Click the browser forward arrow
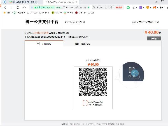This screenshot has height=126, width=168. tap(11, 8)
